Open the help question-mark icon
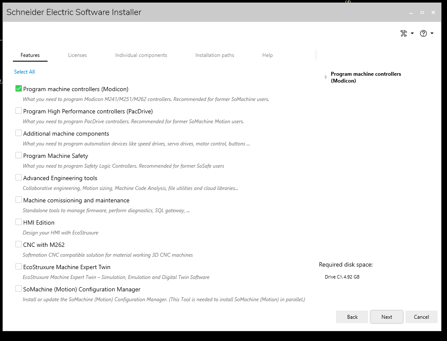 coord(423,34)
